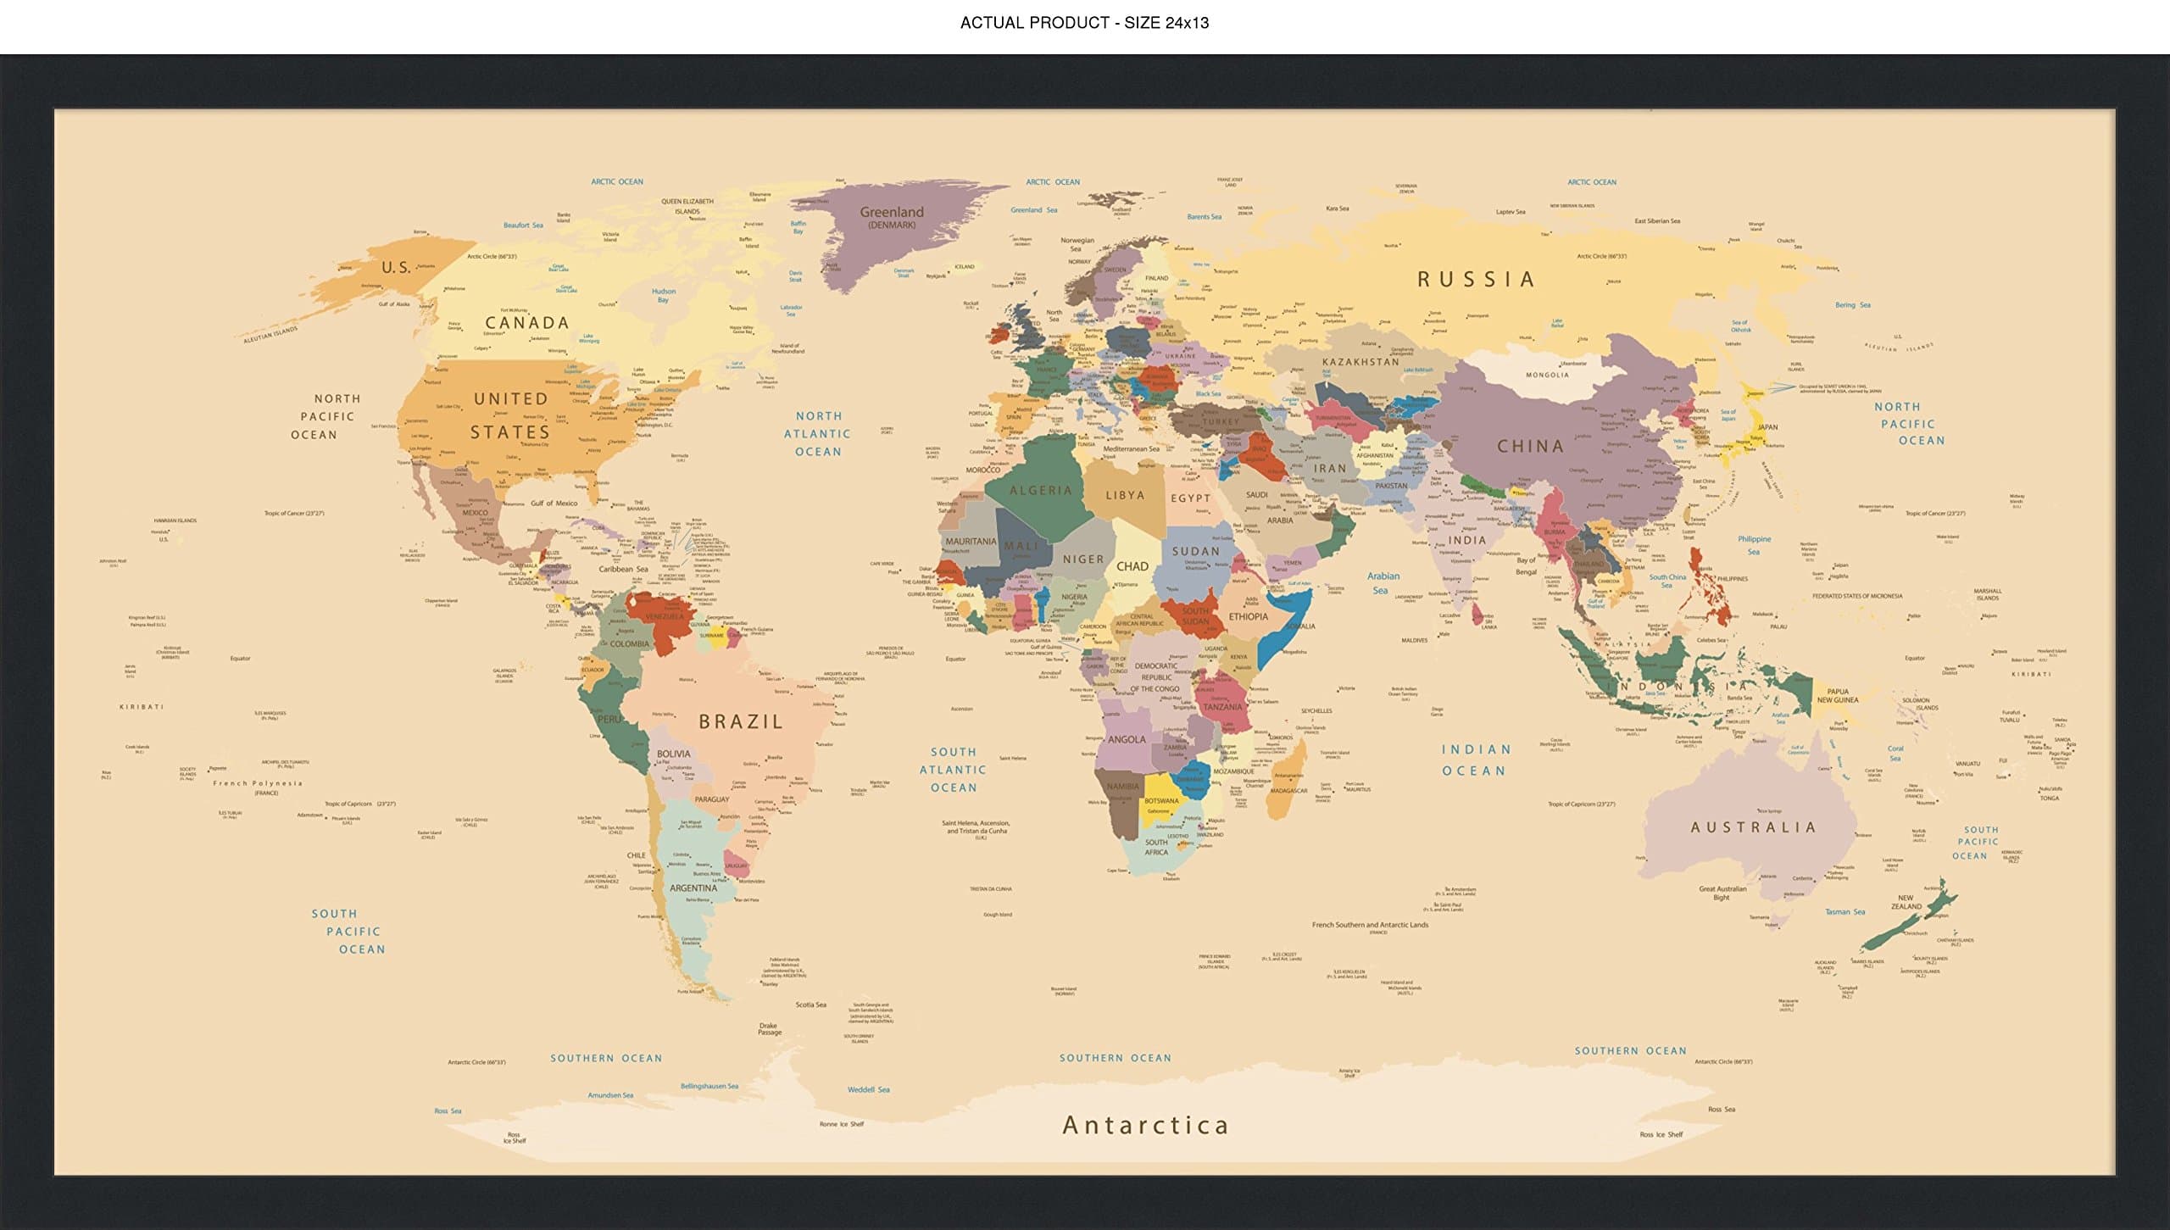Click the INDIA country label

click(1466, 540)
